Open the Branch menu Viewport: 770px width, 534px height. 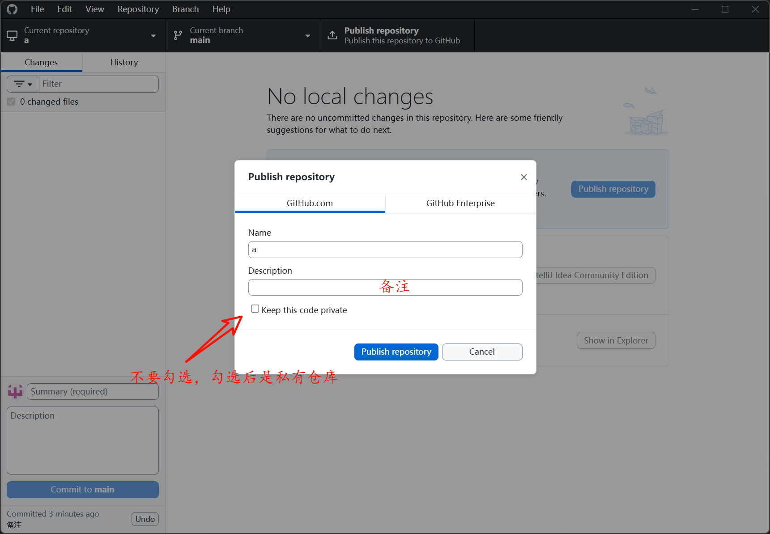click(185, 9)
